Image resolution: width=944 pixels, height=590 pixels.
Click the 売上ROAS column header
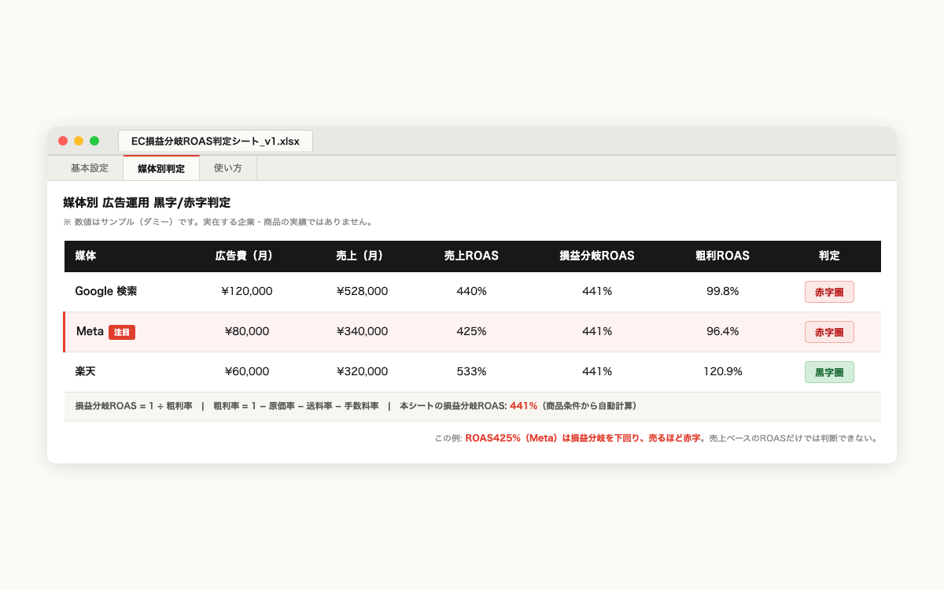click(x=471, y=256)
